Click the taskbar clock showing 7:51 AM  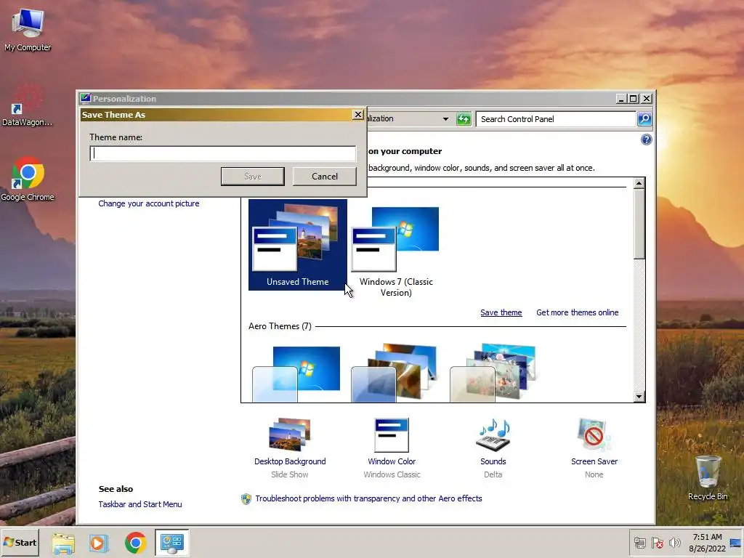point(707,543)
